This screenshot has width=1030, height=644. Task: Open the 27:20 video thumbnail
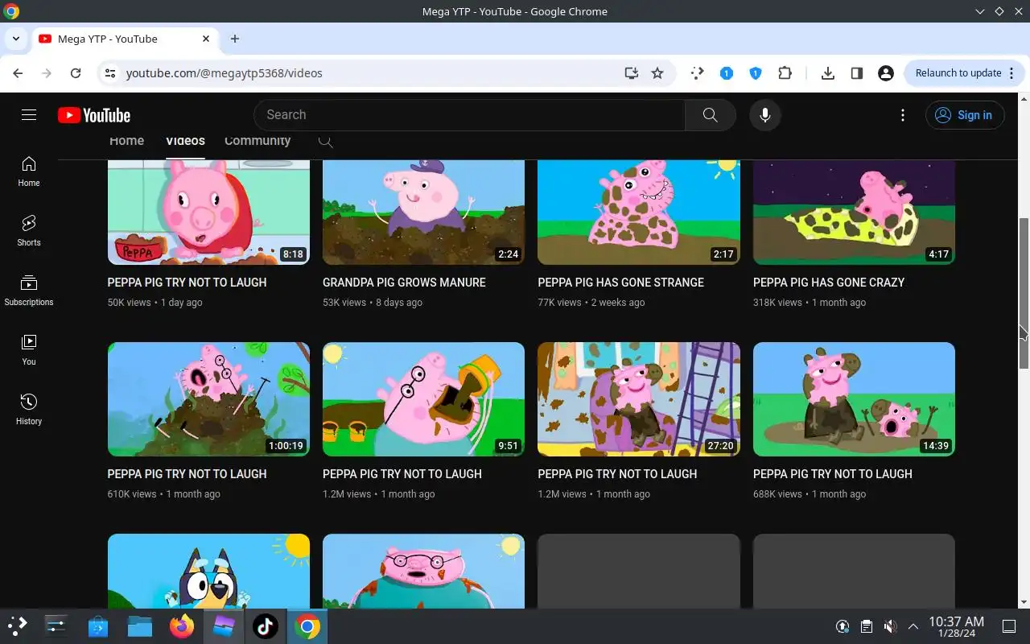pos(639,399)
